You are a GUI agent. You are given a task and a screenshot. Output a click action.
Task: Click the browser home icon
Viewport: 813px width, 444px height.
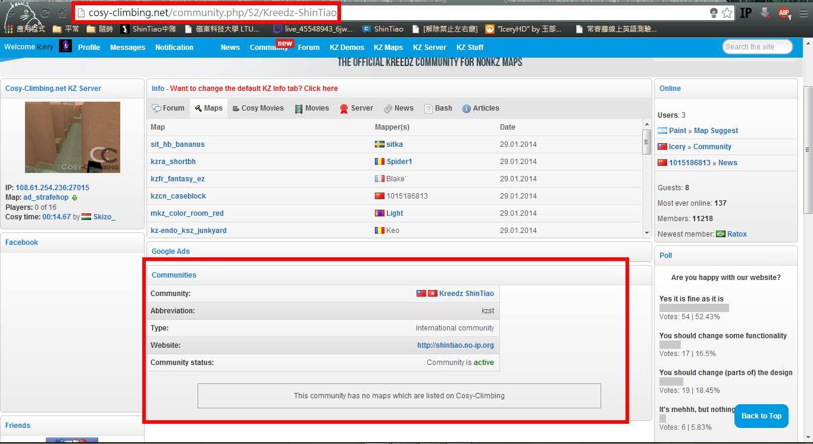[62, 13]
